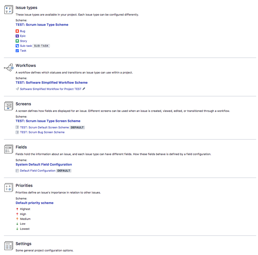Select the Sub-task issue type link
This screenshot has height=255, width=258.
(x=26, y=46)
